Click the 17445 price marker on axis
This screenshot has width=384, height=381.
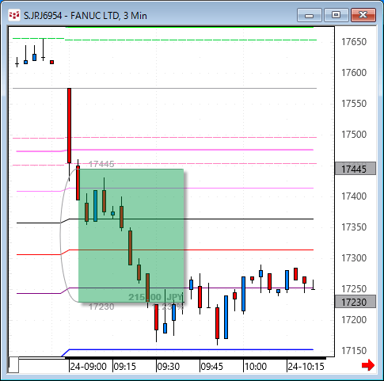tap(355, 169)
